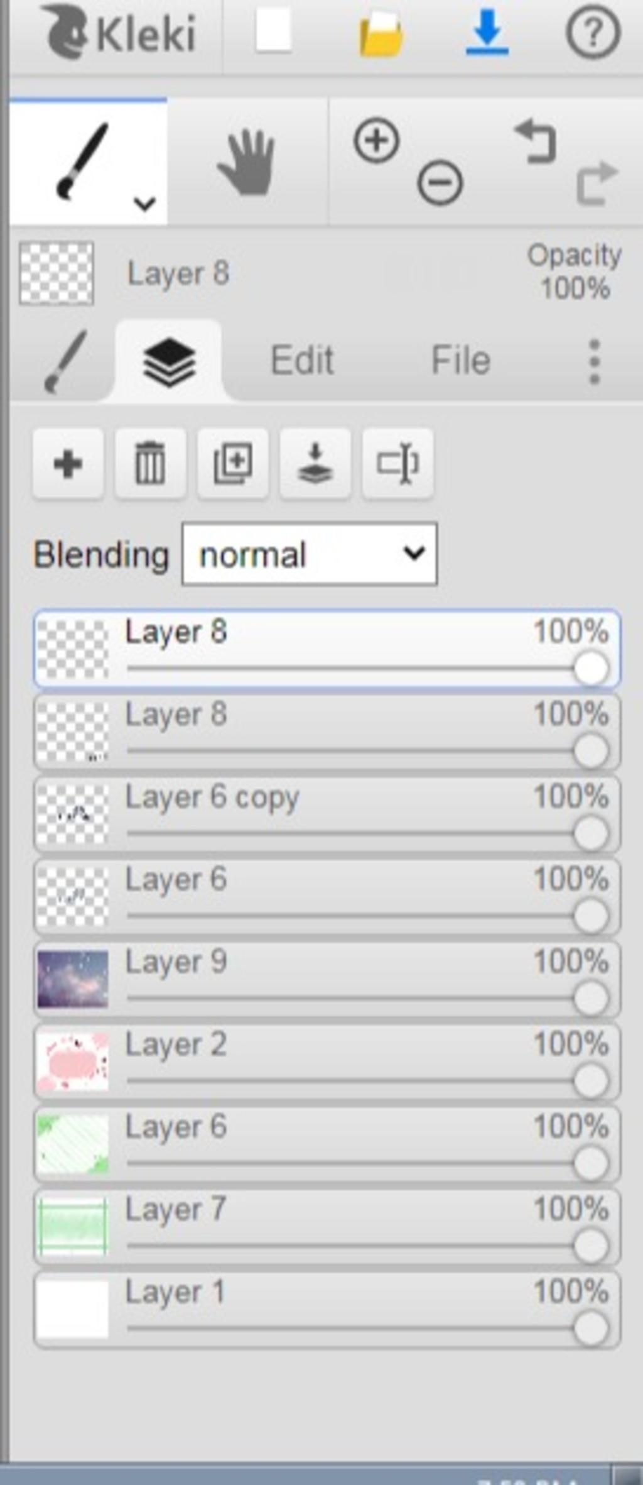Viewport: 643px width, 1485px height.
Task: Undo the last action
Action: pyautogui.click(x=537, y=142)
